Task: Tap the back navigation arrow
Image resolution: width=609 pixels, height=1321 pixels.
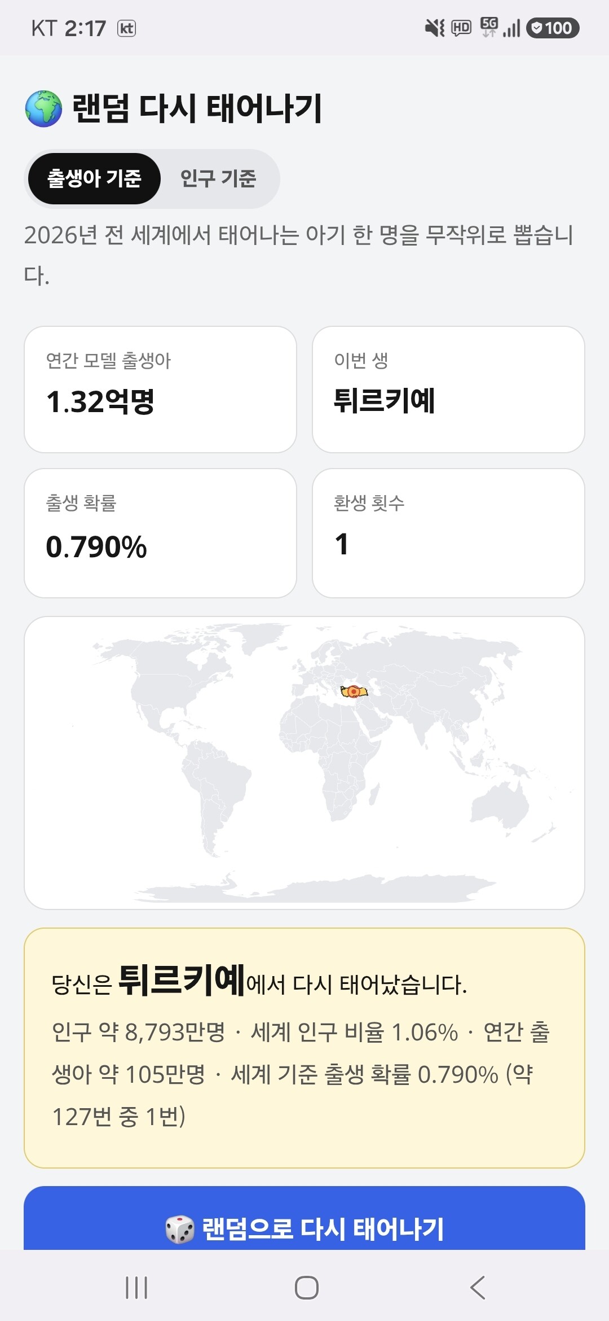Action: click(x=478, y=1288)
